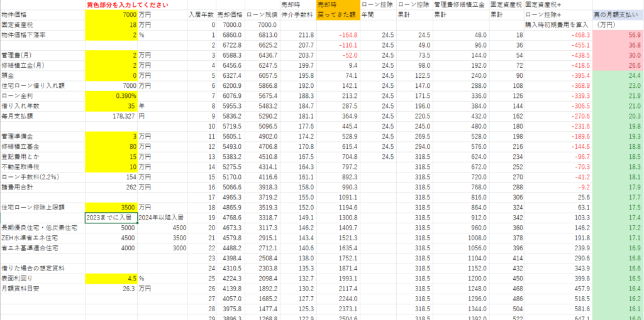
Task: Select the 入居年数 column header
Action: pyautogui.click(x=201, y=14)
